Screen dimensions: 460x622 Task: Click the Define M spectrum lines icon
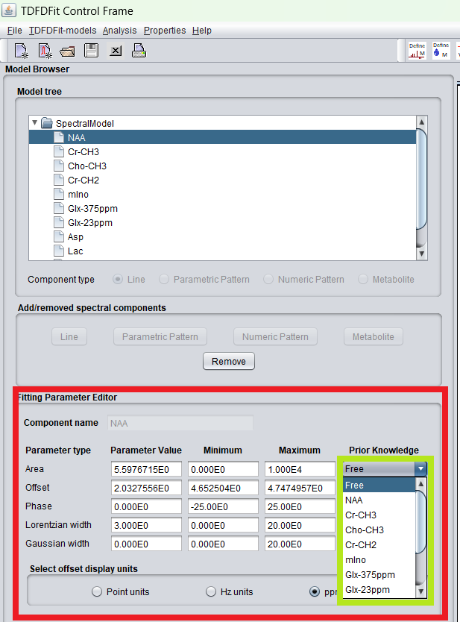[417, 51]
